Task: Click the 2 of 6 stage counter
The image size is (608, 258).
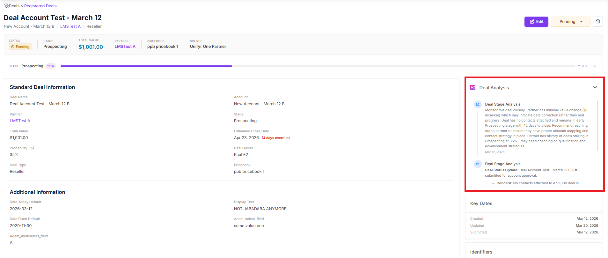Action: coord(582,66)
